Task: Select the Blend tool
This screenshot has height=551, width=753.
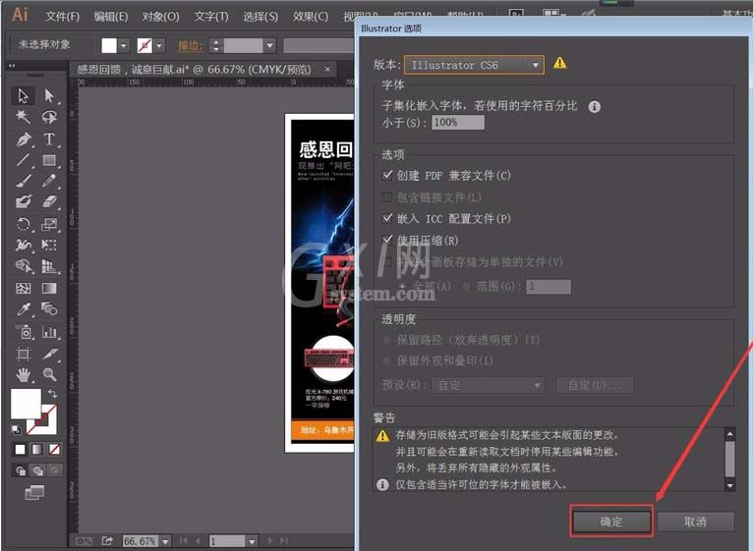Action: click(x=49, y=309)
